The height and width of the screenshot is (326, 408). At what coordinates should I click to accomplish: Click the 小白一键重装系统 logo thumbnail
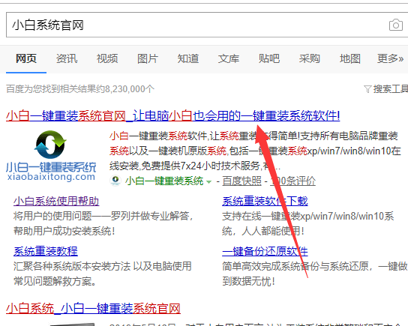pos(51,156)
